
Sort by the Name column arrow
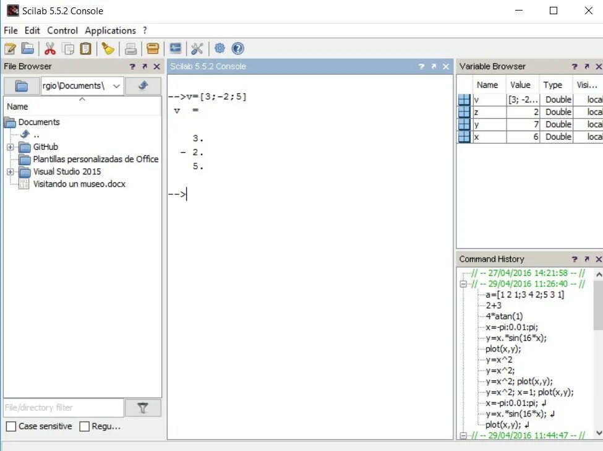82,99
